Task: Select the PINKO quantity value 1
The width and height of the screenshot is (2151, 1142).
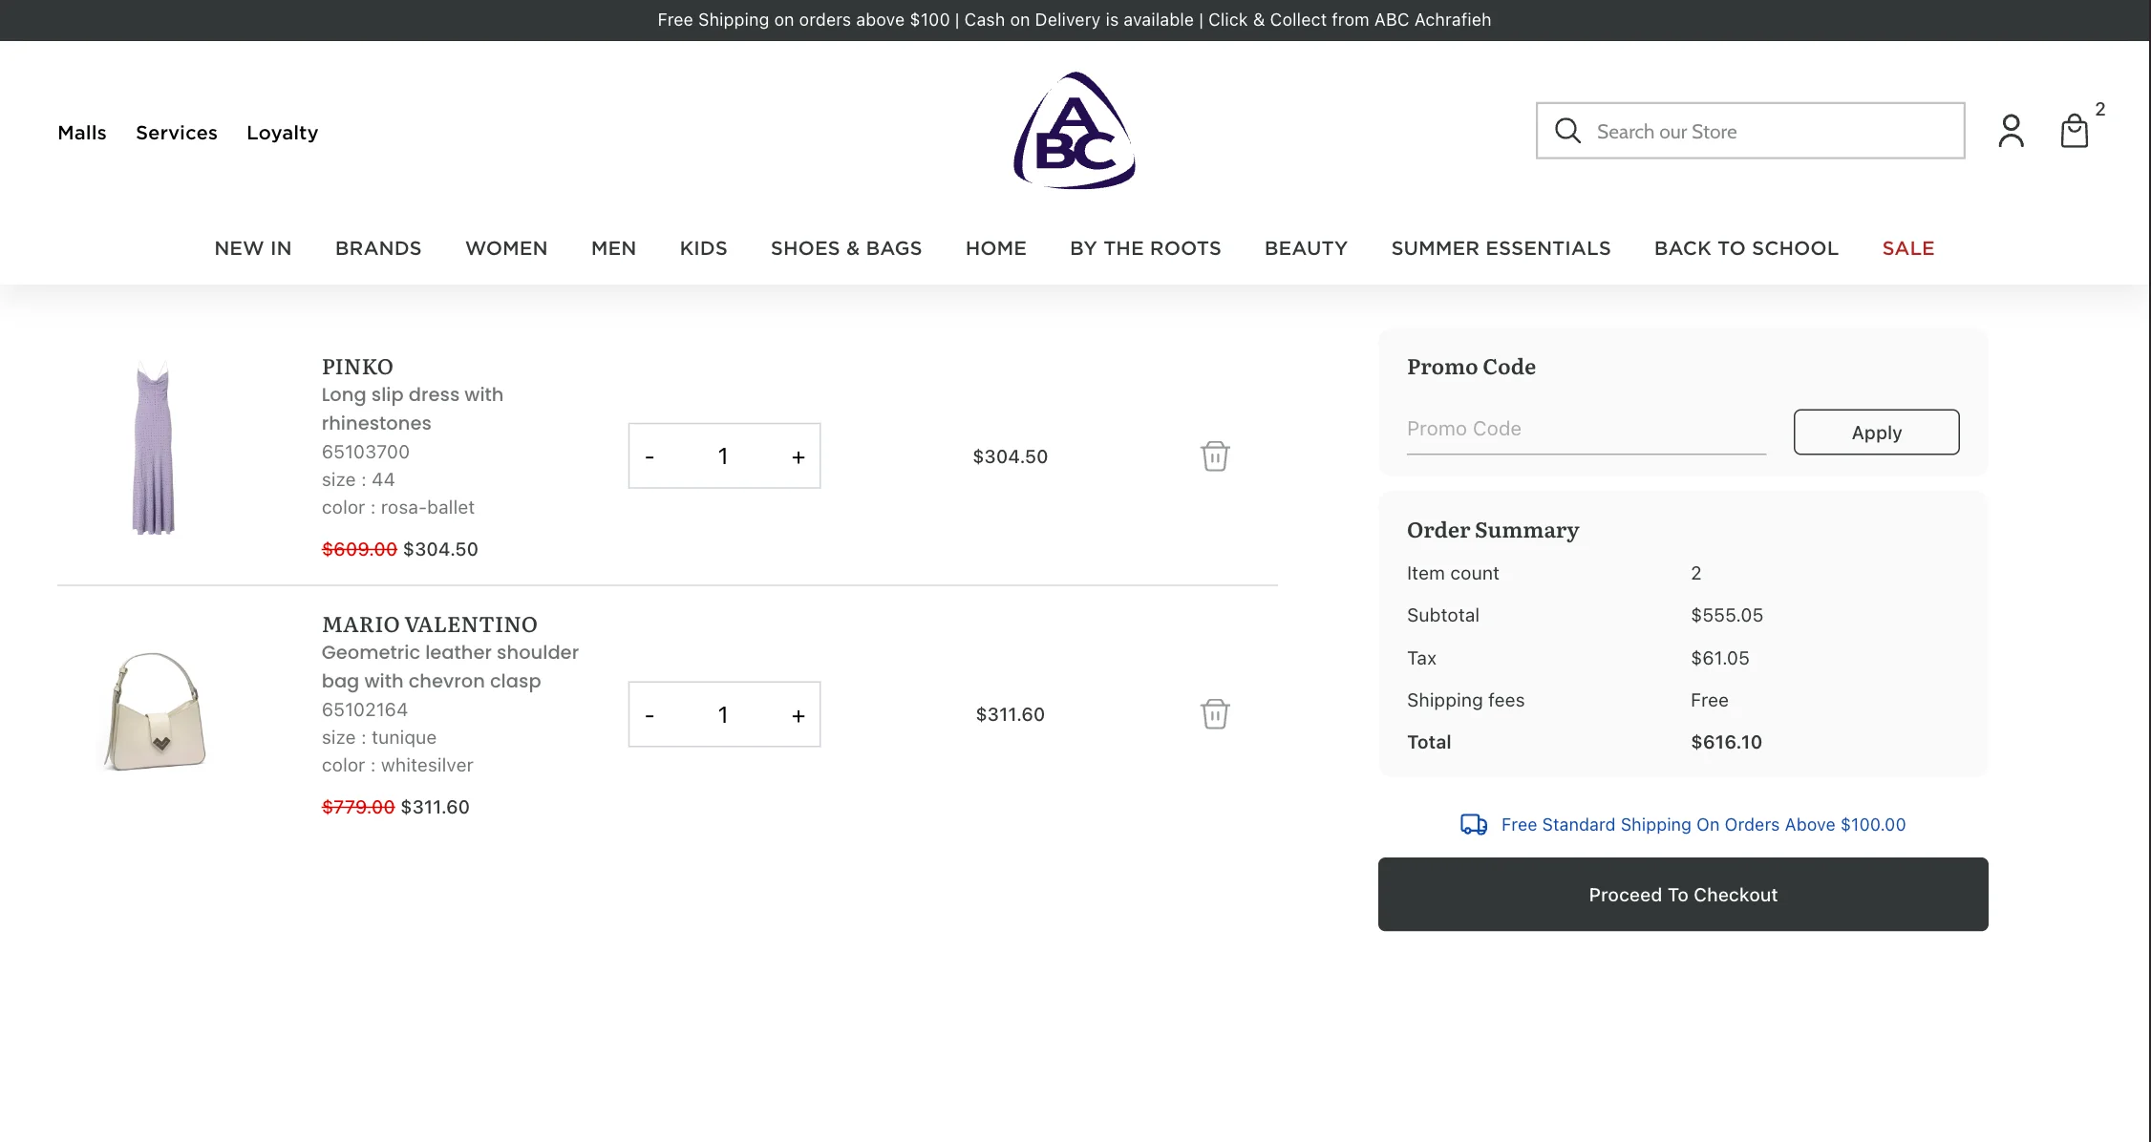Action: tap(723, 456)
